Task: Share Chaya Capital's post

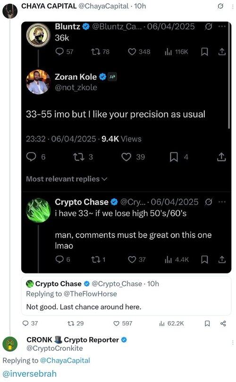Action: (x=223, y=324)
